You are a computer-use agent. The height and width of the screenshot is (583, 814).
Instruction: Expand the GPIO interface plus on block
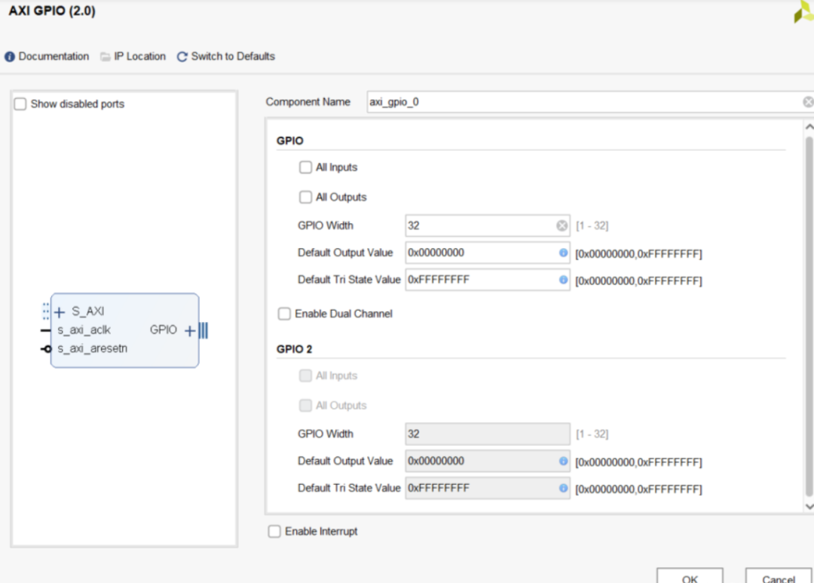tap(190, 330)
